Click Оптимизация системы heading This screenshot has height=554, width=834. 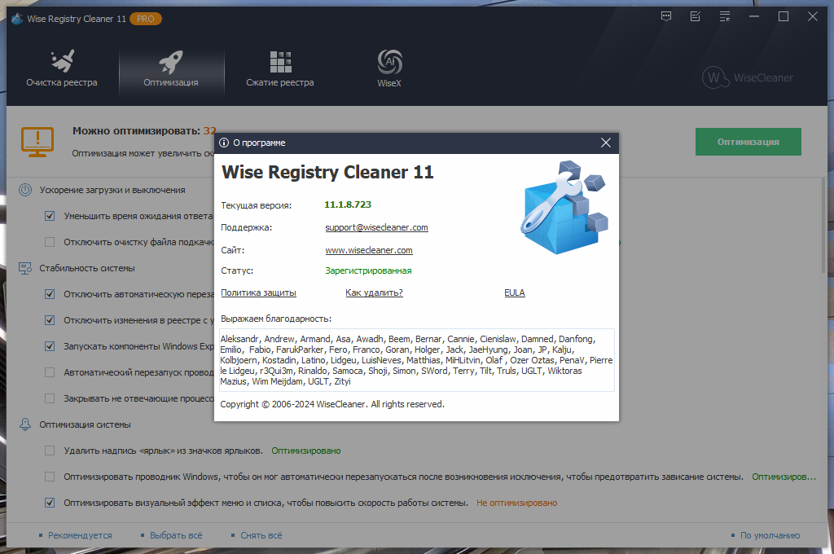85,424
